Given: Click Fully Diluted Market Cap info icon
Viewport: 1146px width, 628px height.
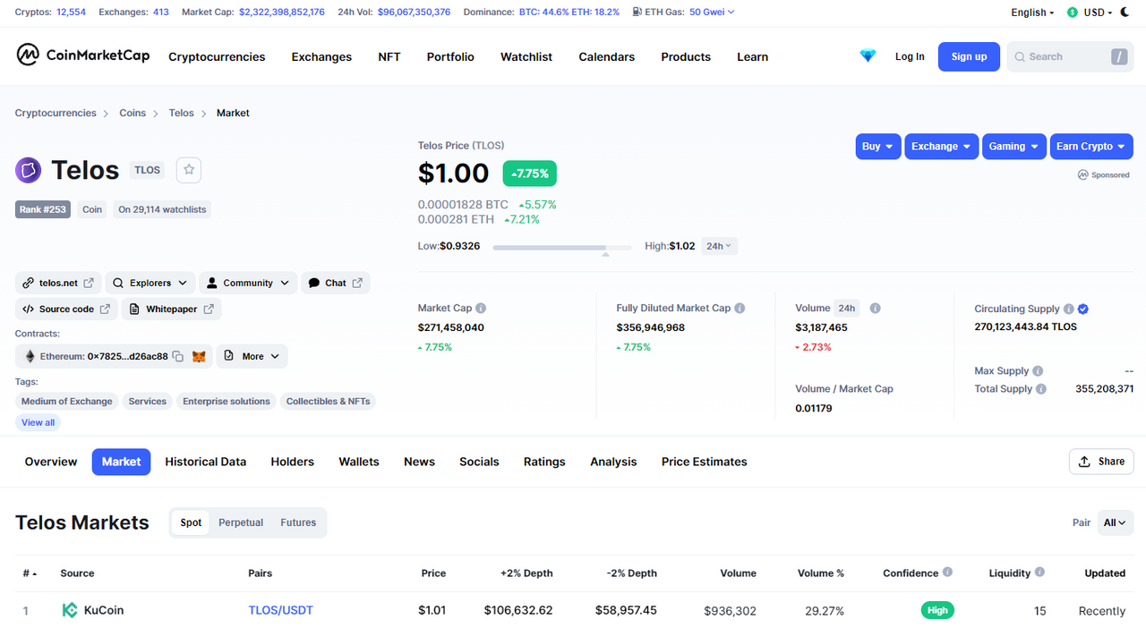Looking at the screenshot, I should (x=740, y=308).
